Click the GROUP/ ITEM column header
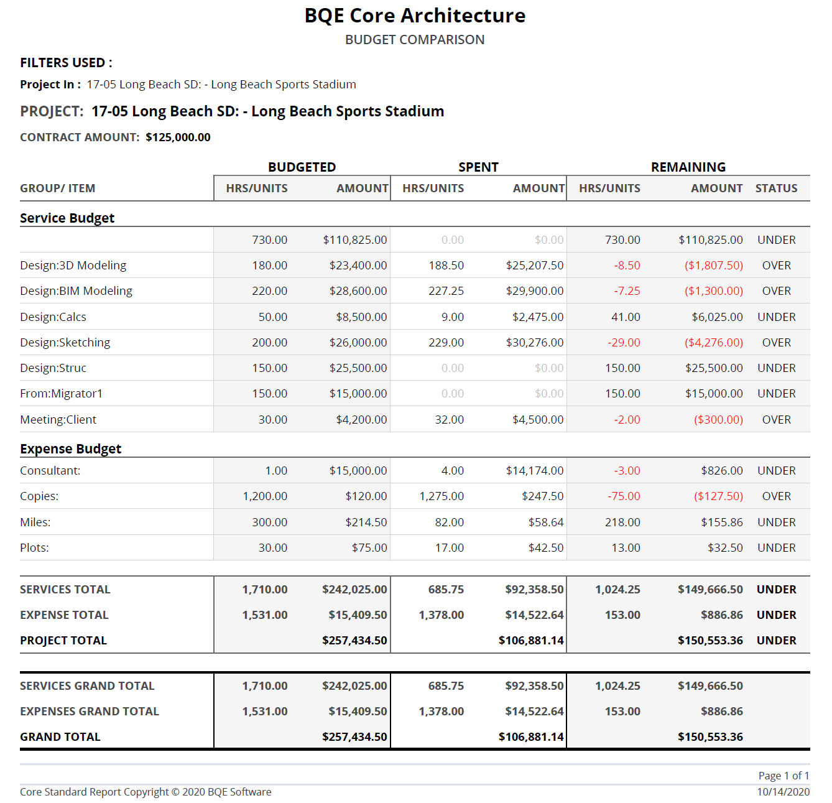 click(58, 188)
